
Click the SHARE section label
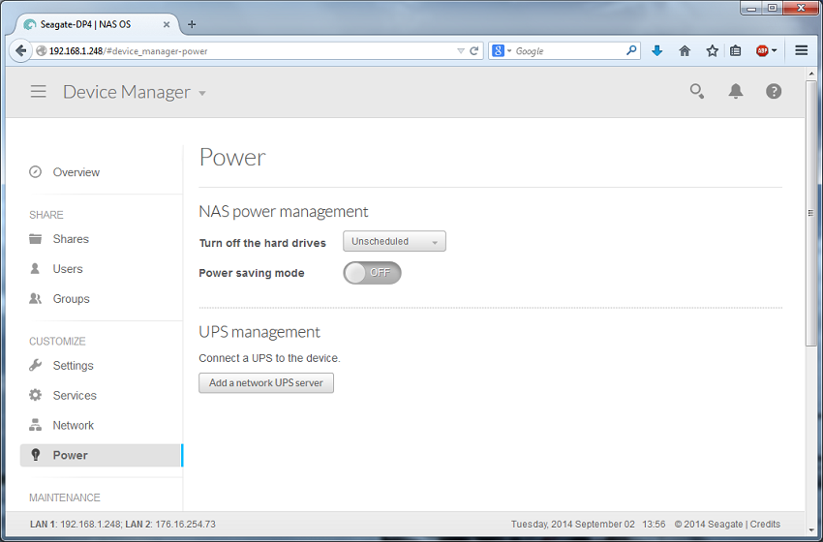[46, 215]
